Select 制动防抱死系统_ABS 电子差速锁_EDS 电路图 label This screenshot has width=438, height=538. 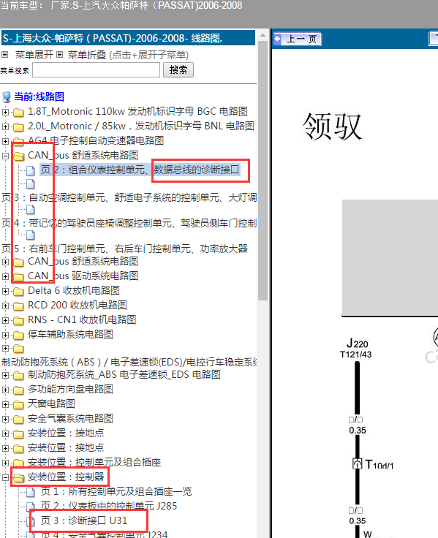pyautogui.click(x=124, y=375)
